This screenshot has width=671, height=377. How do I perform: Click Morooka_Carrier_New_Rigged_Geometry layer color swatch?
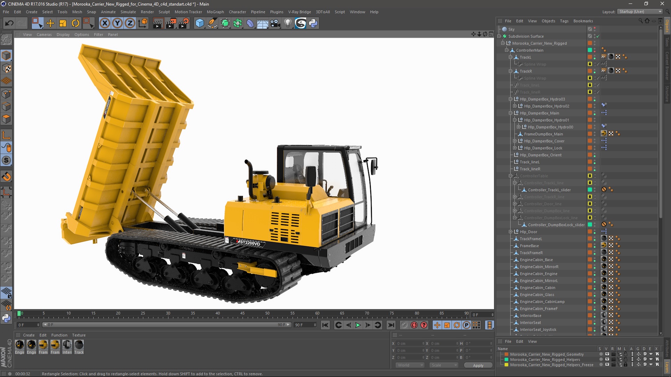pos(506,354)
